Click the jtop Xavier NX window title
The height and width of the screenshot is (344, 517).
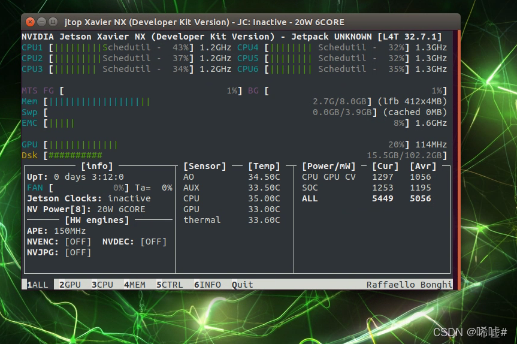pyautogui.click(x=204, y=22)
